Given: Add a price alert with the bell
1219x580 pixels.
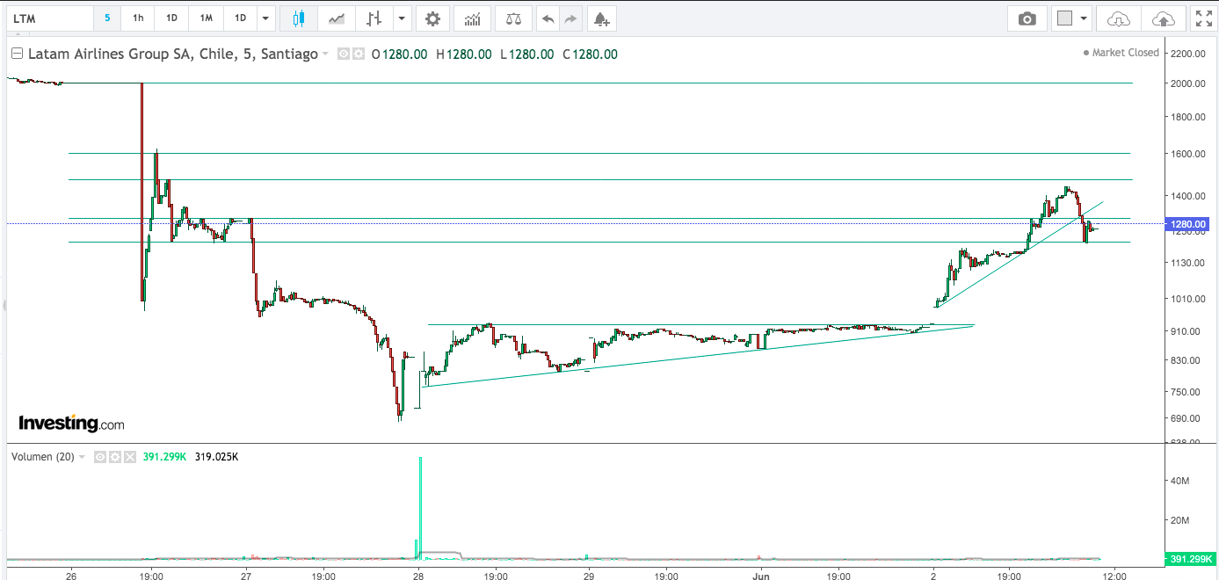Looking at the screenshot, I should (x=601, y=18).
